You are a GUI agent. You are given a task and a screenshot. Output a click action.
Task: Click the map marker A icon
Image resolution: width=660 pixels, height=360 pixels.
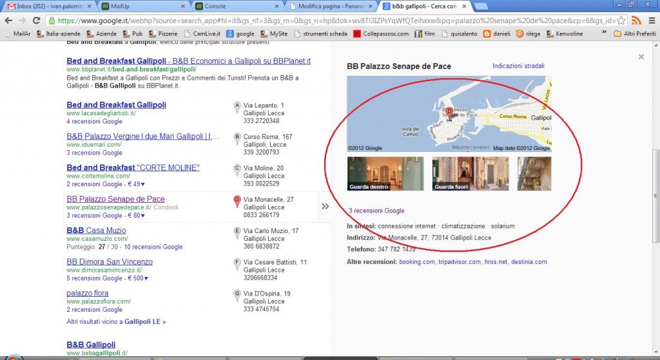237,108
